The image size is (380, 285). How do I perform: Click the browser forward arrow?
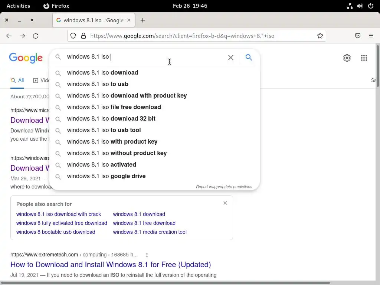pyautogui.click(x=22, y=36)
